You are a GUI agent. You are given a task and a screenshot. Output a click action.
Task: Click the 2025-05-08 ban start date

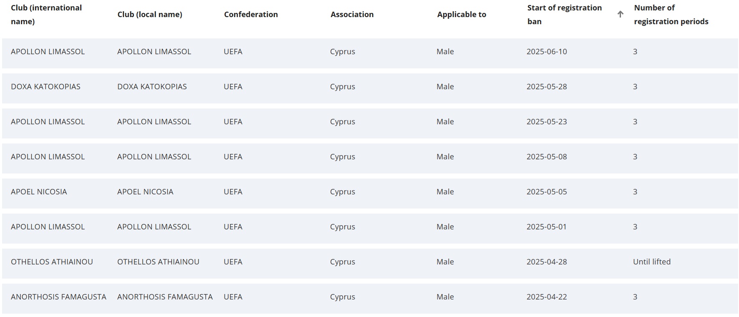pyautogui.click(x=547, y=157)
